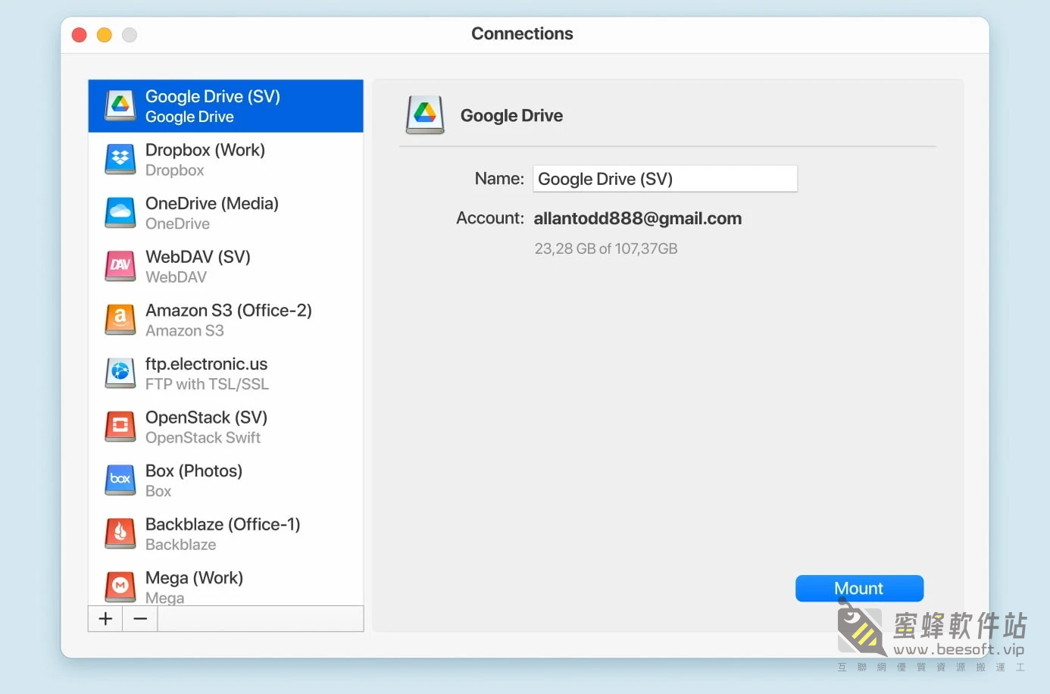Click the Google Drive (SV) drive icon in list
This screenshot has width=1050, height=694.
120,105
